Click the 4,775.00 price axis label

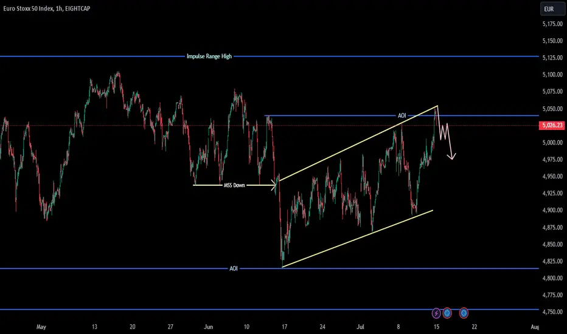(552, 295)
